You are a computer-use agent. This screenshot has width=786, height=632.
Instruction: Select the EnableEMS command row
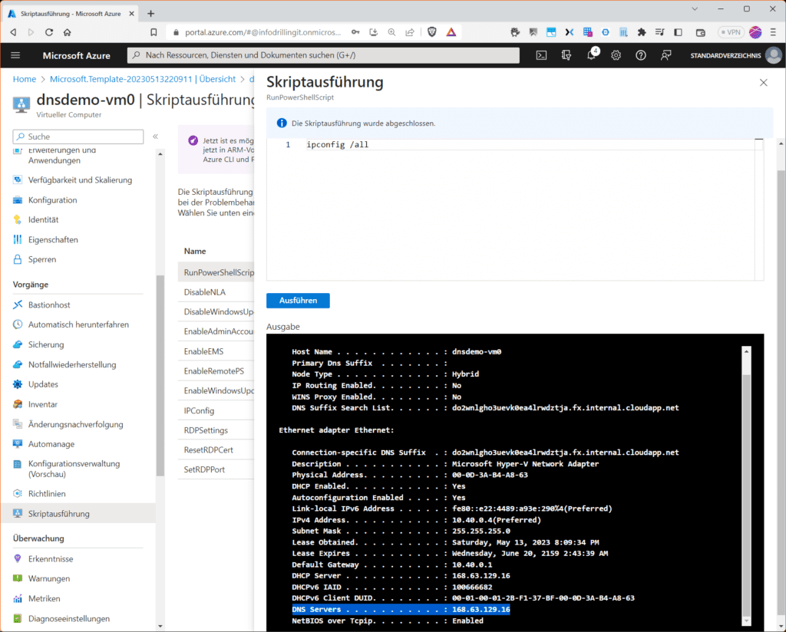coord(216,351)
